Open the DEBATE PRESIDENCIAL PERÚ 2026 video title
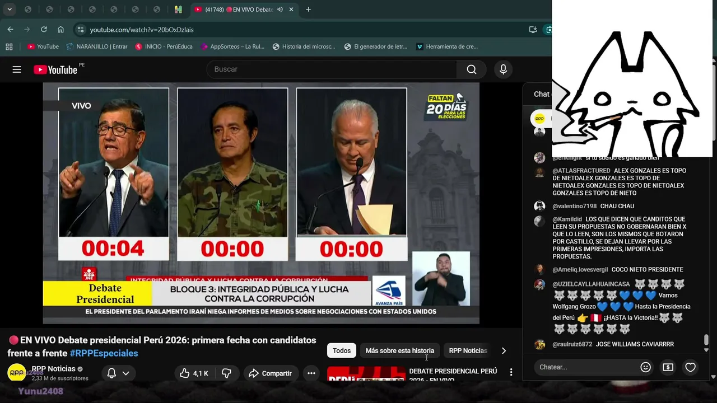This screenshot has width=717, height=403. [453, 375]
